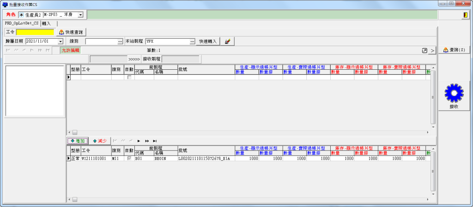Click next record arrow in lower navigator

click(x=138, y=140)
